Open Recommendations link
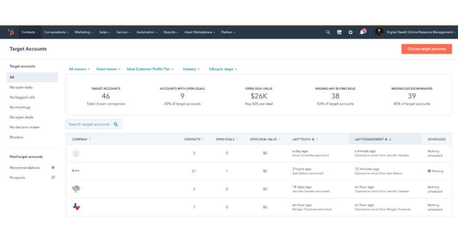Screen dimensions: 458x242 pos(25,167)
